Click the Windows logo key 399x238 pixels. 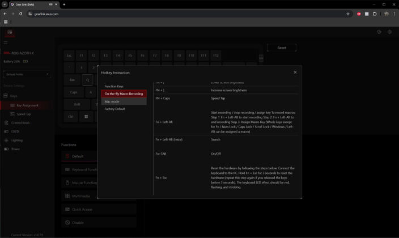tap(86, 117)
